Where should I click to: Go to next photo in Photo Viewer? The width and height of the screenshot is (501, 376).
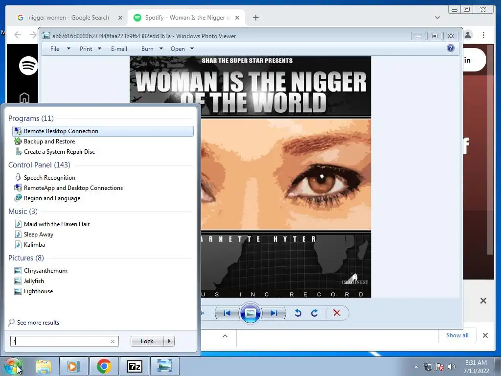coord(274,313)
